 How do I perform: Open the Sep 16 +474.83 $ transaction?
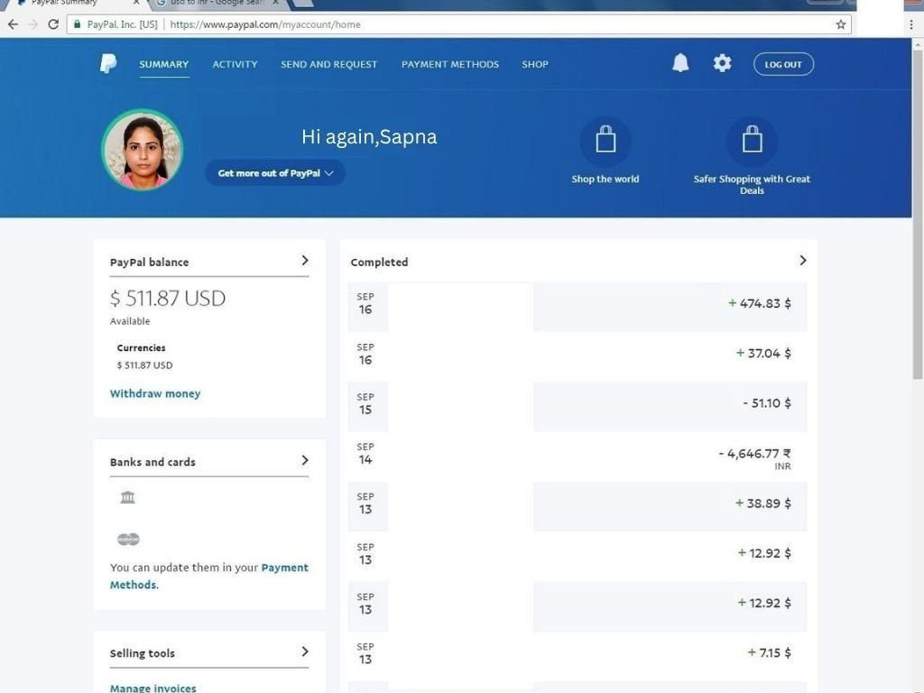577,307
